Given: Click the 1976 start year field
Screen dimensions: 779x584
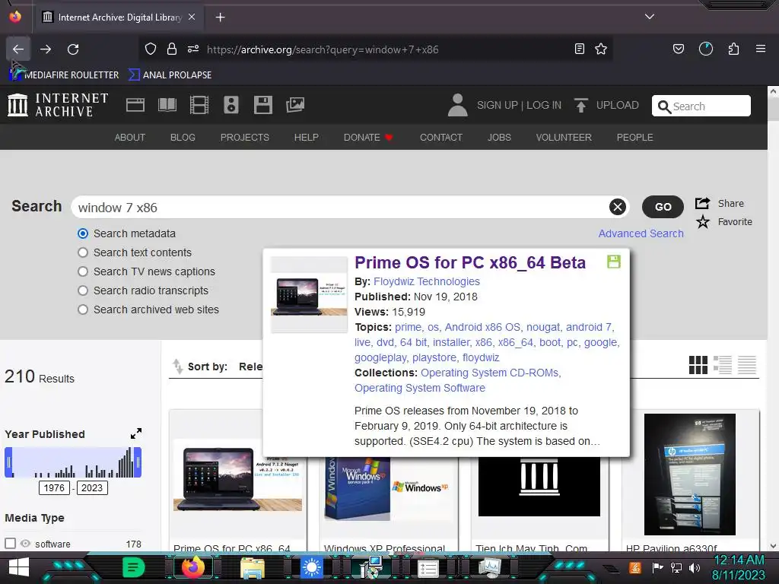Looking at the screenshot, I should click(x=54, y=487).
